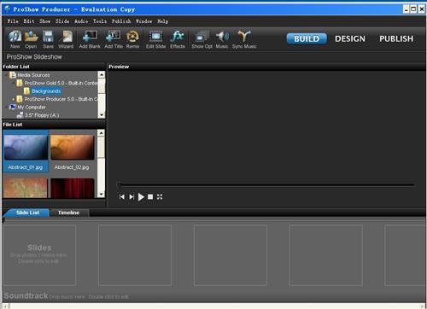
Task: Click the Add Blank slide icon
Action: click(90, 39)
